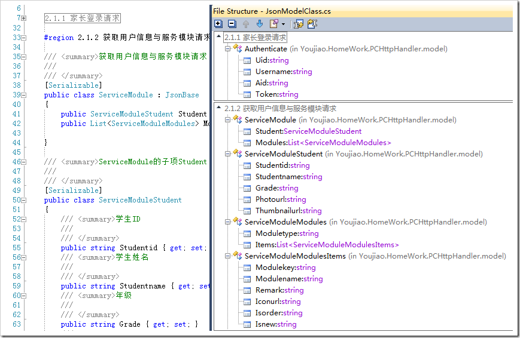Viewport: 520px width, 338px height.
Task: Click the greyed-out move up arrow
Action: (x=246, y=24)
